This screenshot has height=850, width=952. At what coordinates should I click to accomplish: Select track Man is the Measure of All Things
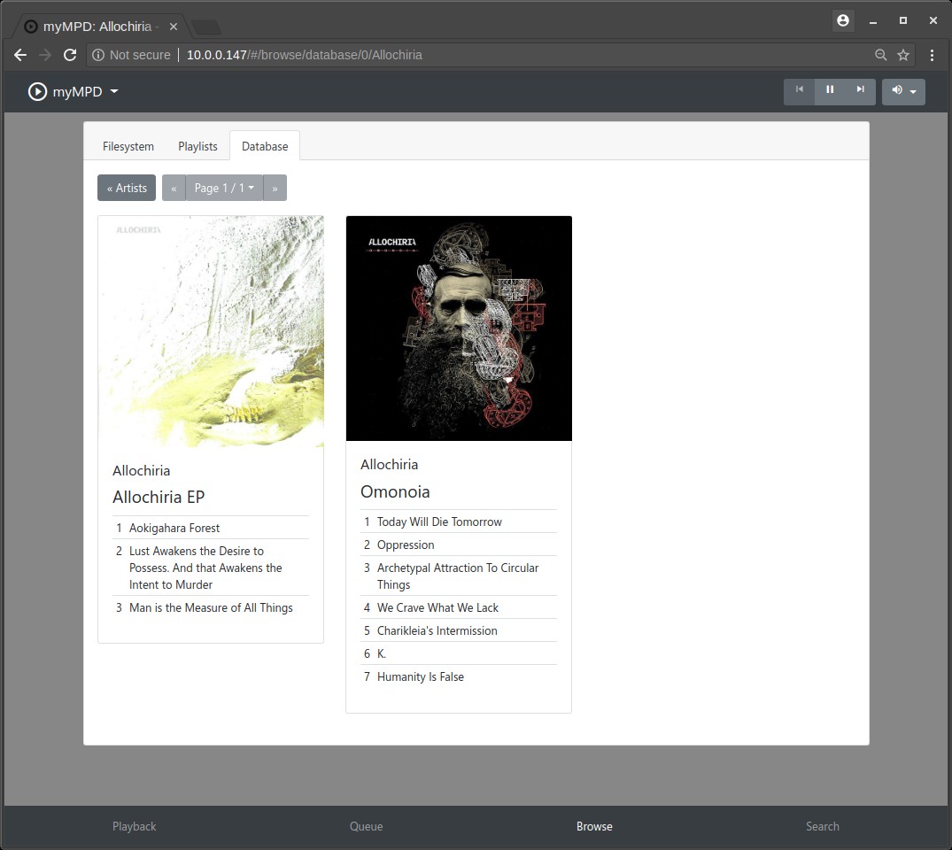[211, 607]
